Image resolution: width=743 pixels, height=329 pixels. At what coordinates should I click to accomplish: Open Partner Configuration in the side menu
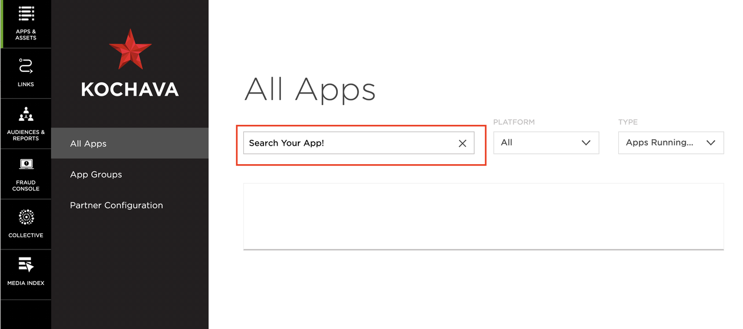point(116,205)
